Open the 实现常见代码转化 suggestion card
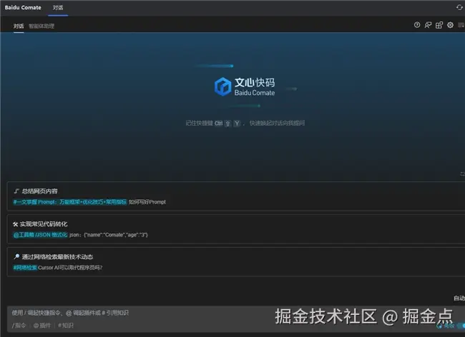The image size is (465, 337). click(236, 229)
